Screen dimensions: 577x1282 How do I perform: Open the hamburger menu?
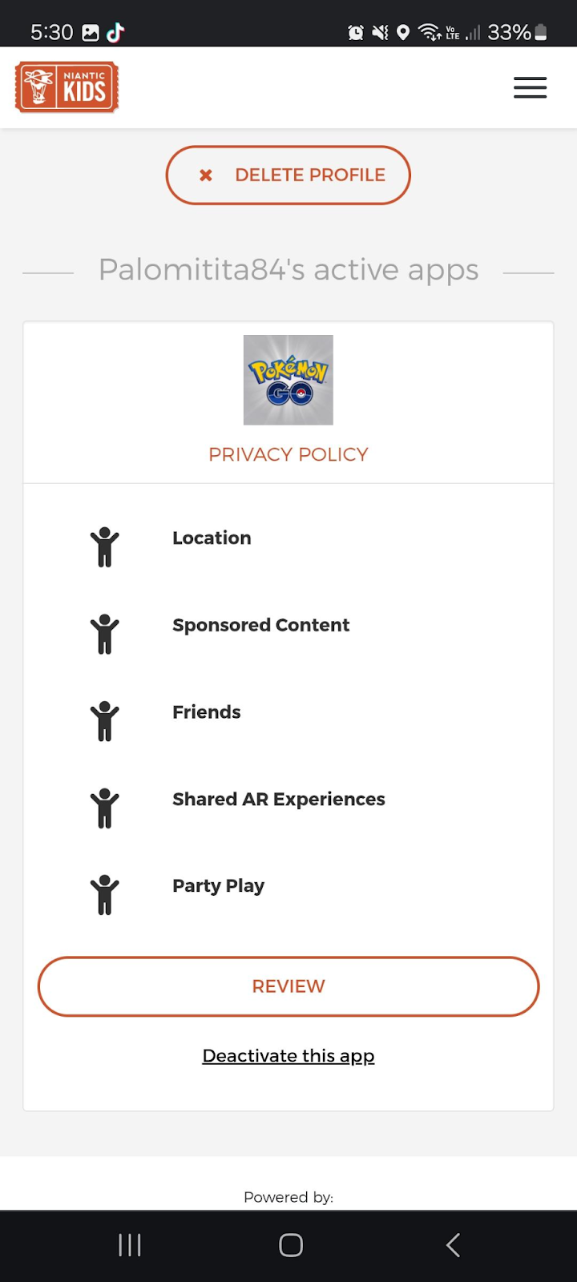530,87
